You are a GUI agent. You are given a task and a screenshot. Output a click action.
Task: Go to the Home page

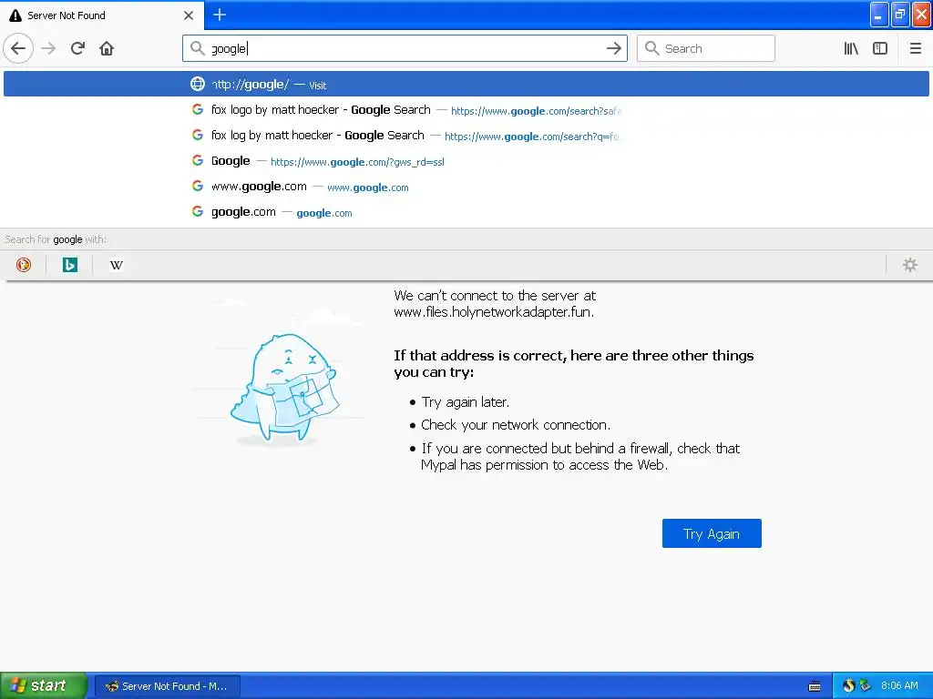coord(107,48)
